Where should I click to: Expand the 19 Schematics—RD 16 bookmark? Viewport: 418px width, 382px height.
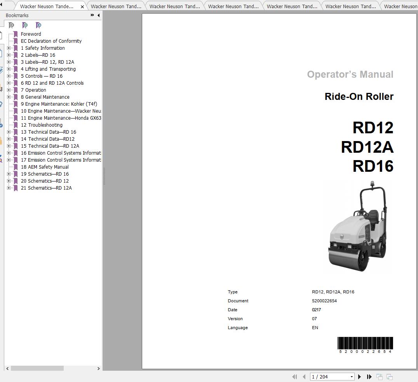pos(9,174)
